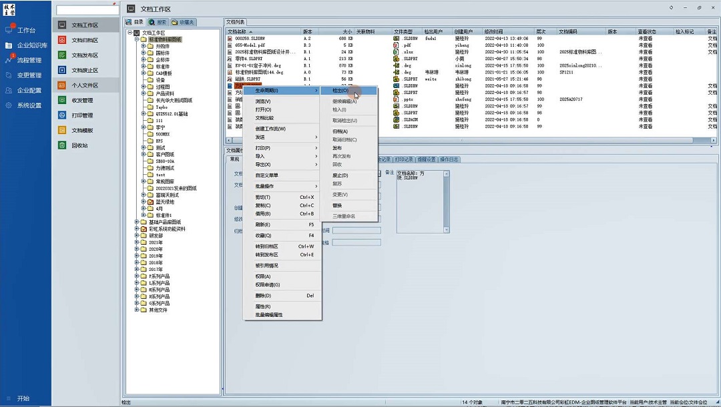Open 浏览(V) in the context menu
This screenshot has height=407, width=721.
pyautogui.click(x=282, y=101)
